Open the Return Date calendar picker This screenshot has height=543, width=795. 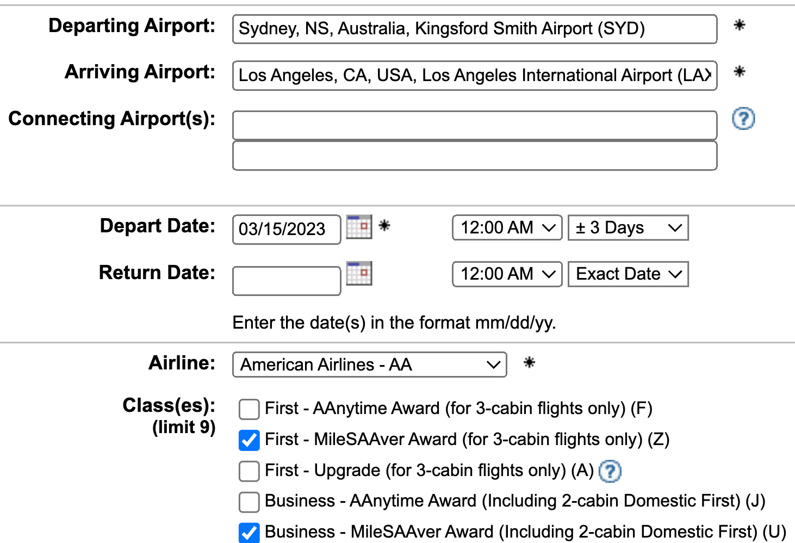point(360,274)
